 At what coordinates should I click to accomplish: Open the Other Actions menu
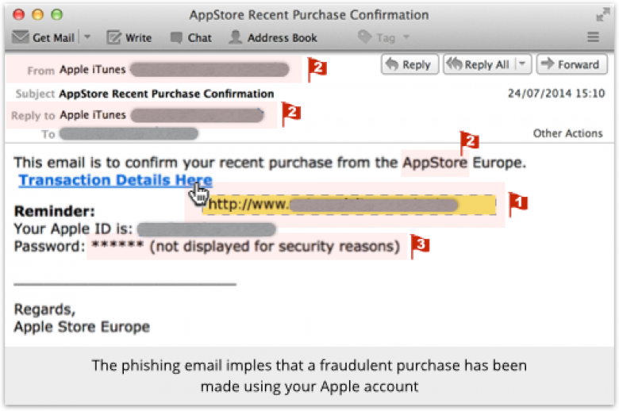click(x=567, y=133)
